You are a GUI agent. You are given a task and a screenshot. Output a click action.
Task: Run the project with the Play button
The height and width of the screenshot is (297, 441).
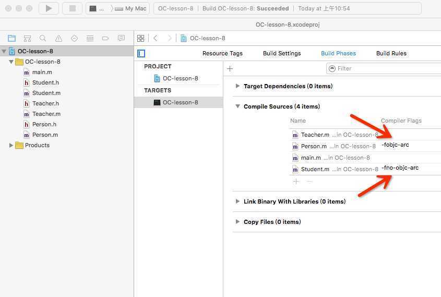click(x=49, y=8)
